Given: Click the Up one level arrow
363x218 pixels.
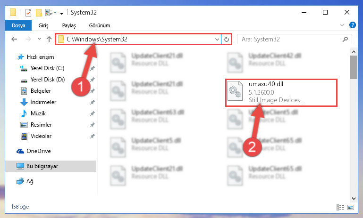Looking at the screenshot, I should (49, 39).
